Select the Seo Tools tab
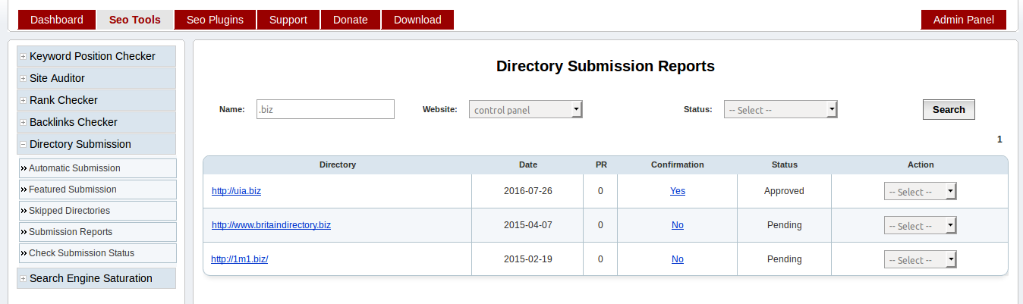This screenshot has width=1023, height=304. tap(135, 20)
